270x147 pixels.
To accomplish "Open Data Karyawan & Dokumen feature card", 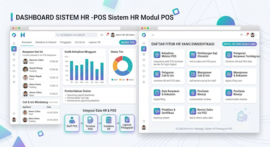I will pos(168,95).
